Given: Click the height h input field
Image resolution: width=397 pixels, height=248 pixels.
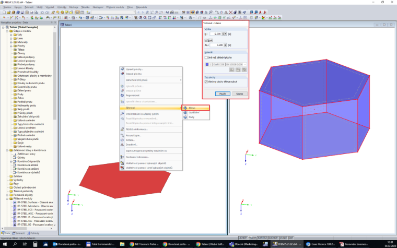Looking at the screenshot, I should pyautogui.click(x=215, y=34).
